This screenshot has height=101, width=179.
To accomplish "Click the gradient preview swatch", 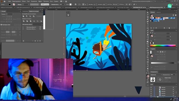I will (151, 52).
